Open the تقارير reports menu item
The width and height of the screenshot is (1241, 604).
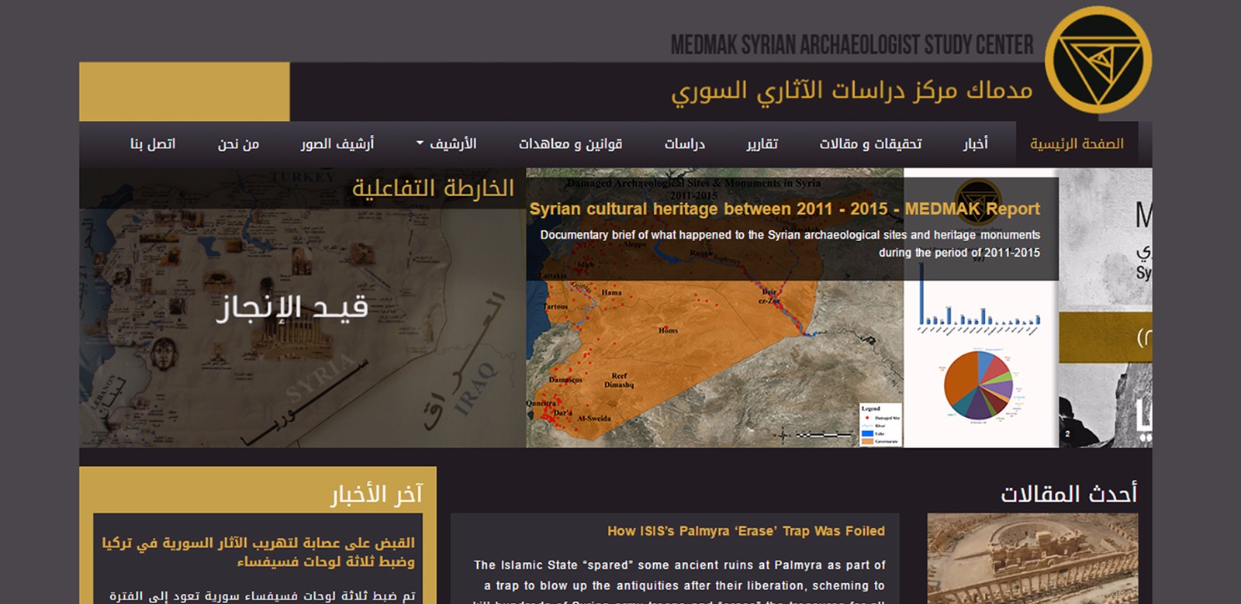[762, 143]
